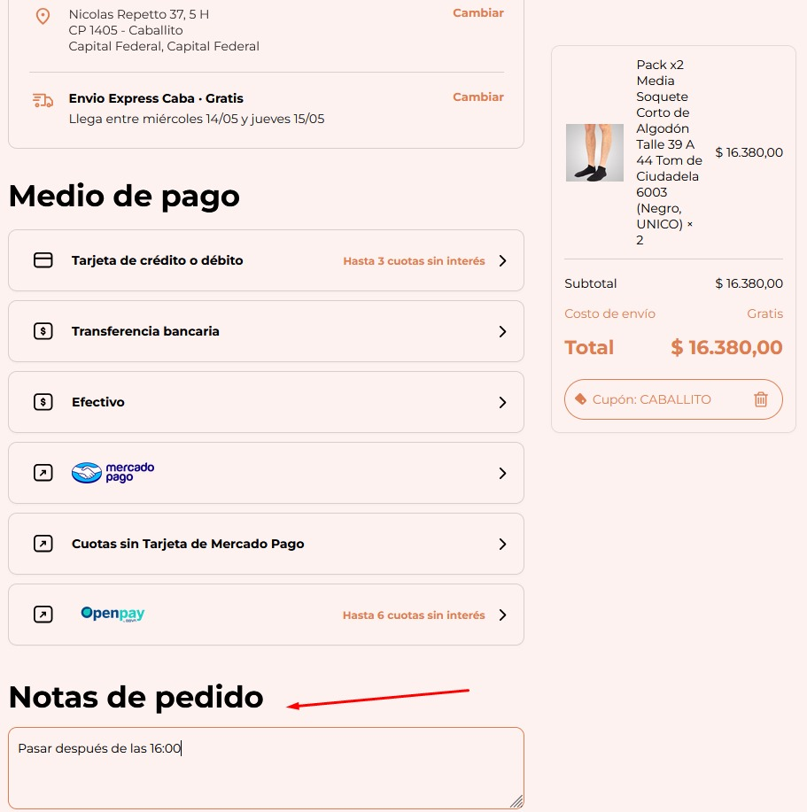Click the external link icon beside Mercado Pago logo

click(x=43, y=473)
